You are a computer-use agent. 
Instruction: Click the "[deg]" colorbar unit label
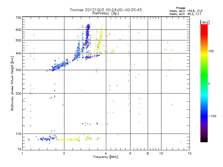point(205,22)
